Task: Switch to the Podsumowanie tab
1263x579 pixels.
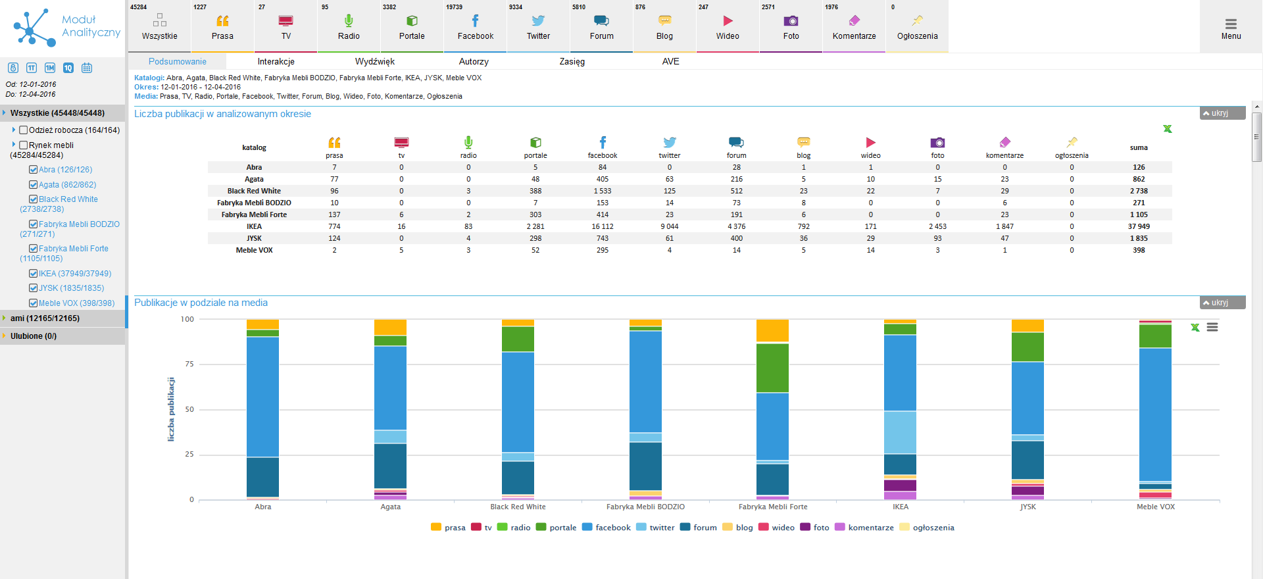Action: 178,62
